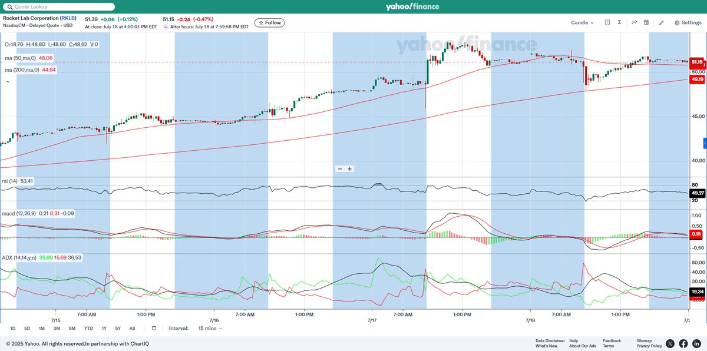Viewport: 707px width, 351px height.
Task: Toggle the chart events line icon
Action: click(635, 22)
